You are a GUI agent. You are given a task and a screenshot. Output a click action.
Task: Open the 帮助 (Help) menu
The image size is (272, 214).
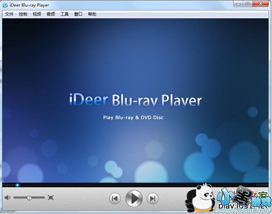(92, 14)
